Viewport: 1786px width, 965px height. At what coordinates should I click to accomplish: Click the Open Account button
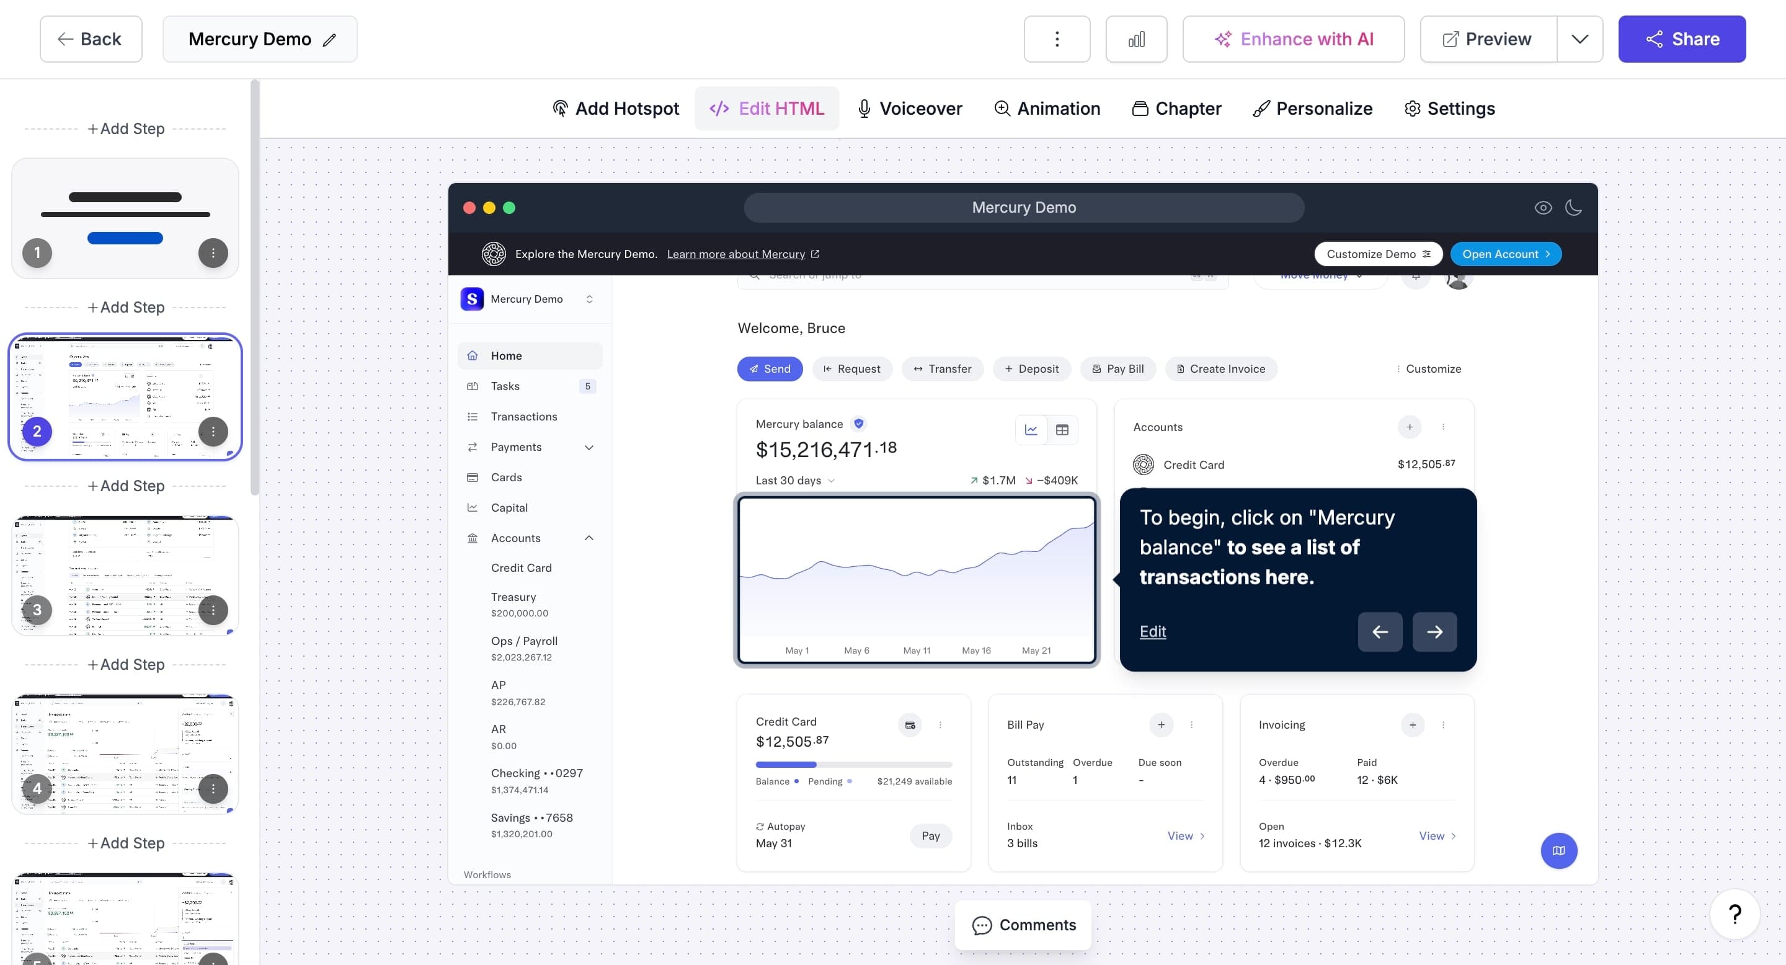[x=1505, y=254]
